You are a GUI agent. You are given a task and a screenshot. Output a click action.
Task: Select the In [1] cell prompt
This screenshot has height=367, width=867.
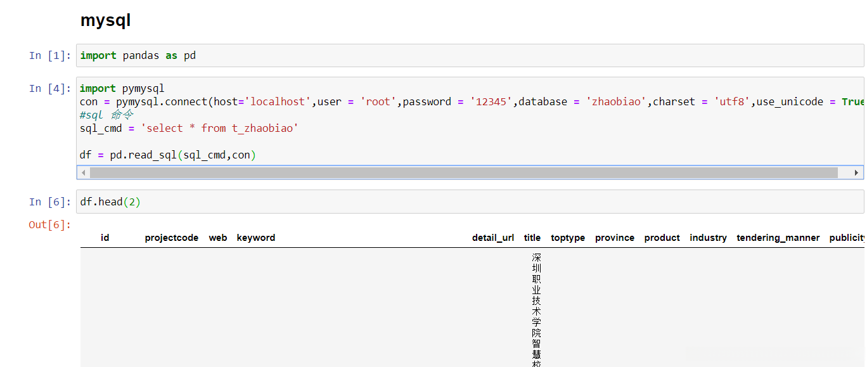click(50, 56)
